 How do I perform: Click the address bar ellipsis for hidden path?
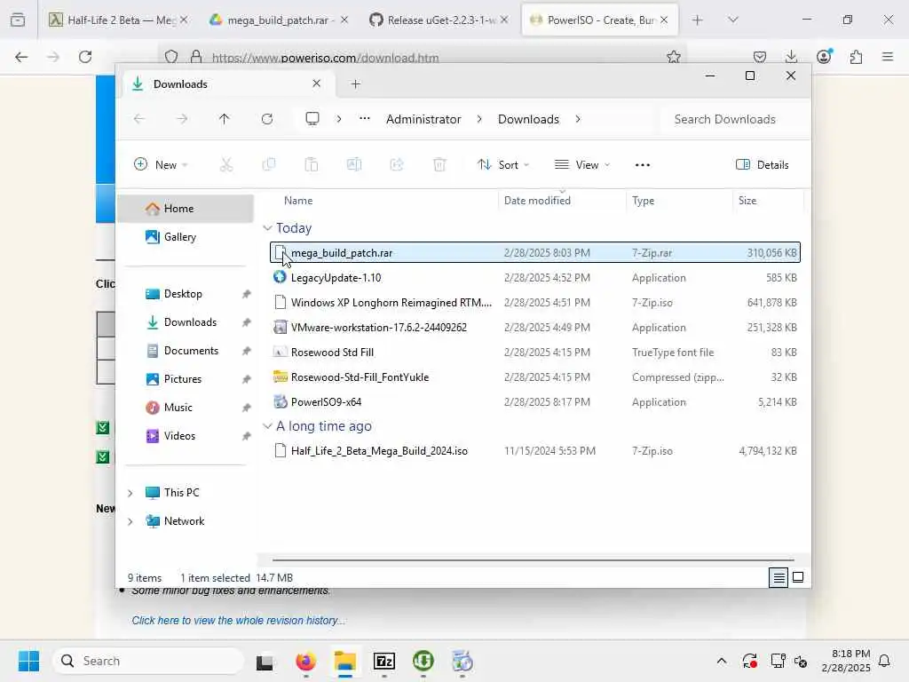point(365,119)
